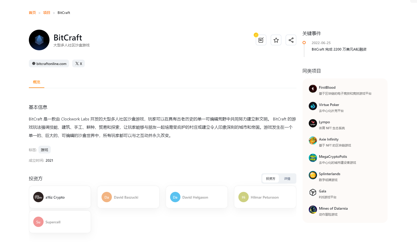
Task: Open the Hilmar Petursson investor name
Action: pos(265,197)
